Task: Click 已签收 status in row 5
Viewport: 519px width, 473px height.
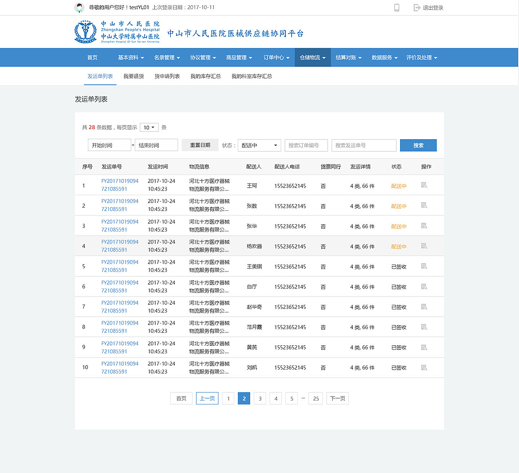Action: click(x=399, y=267)
